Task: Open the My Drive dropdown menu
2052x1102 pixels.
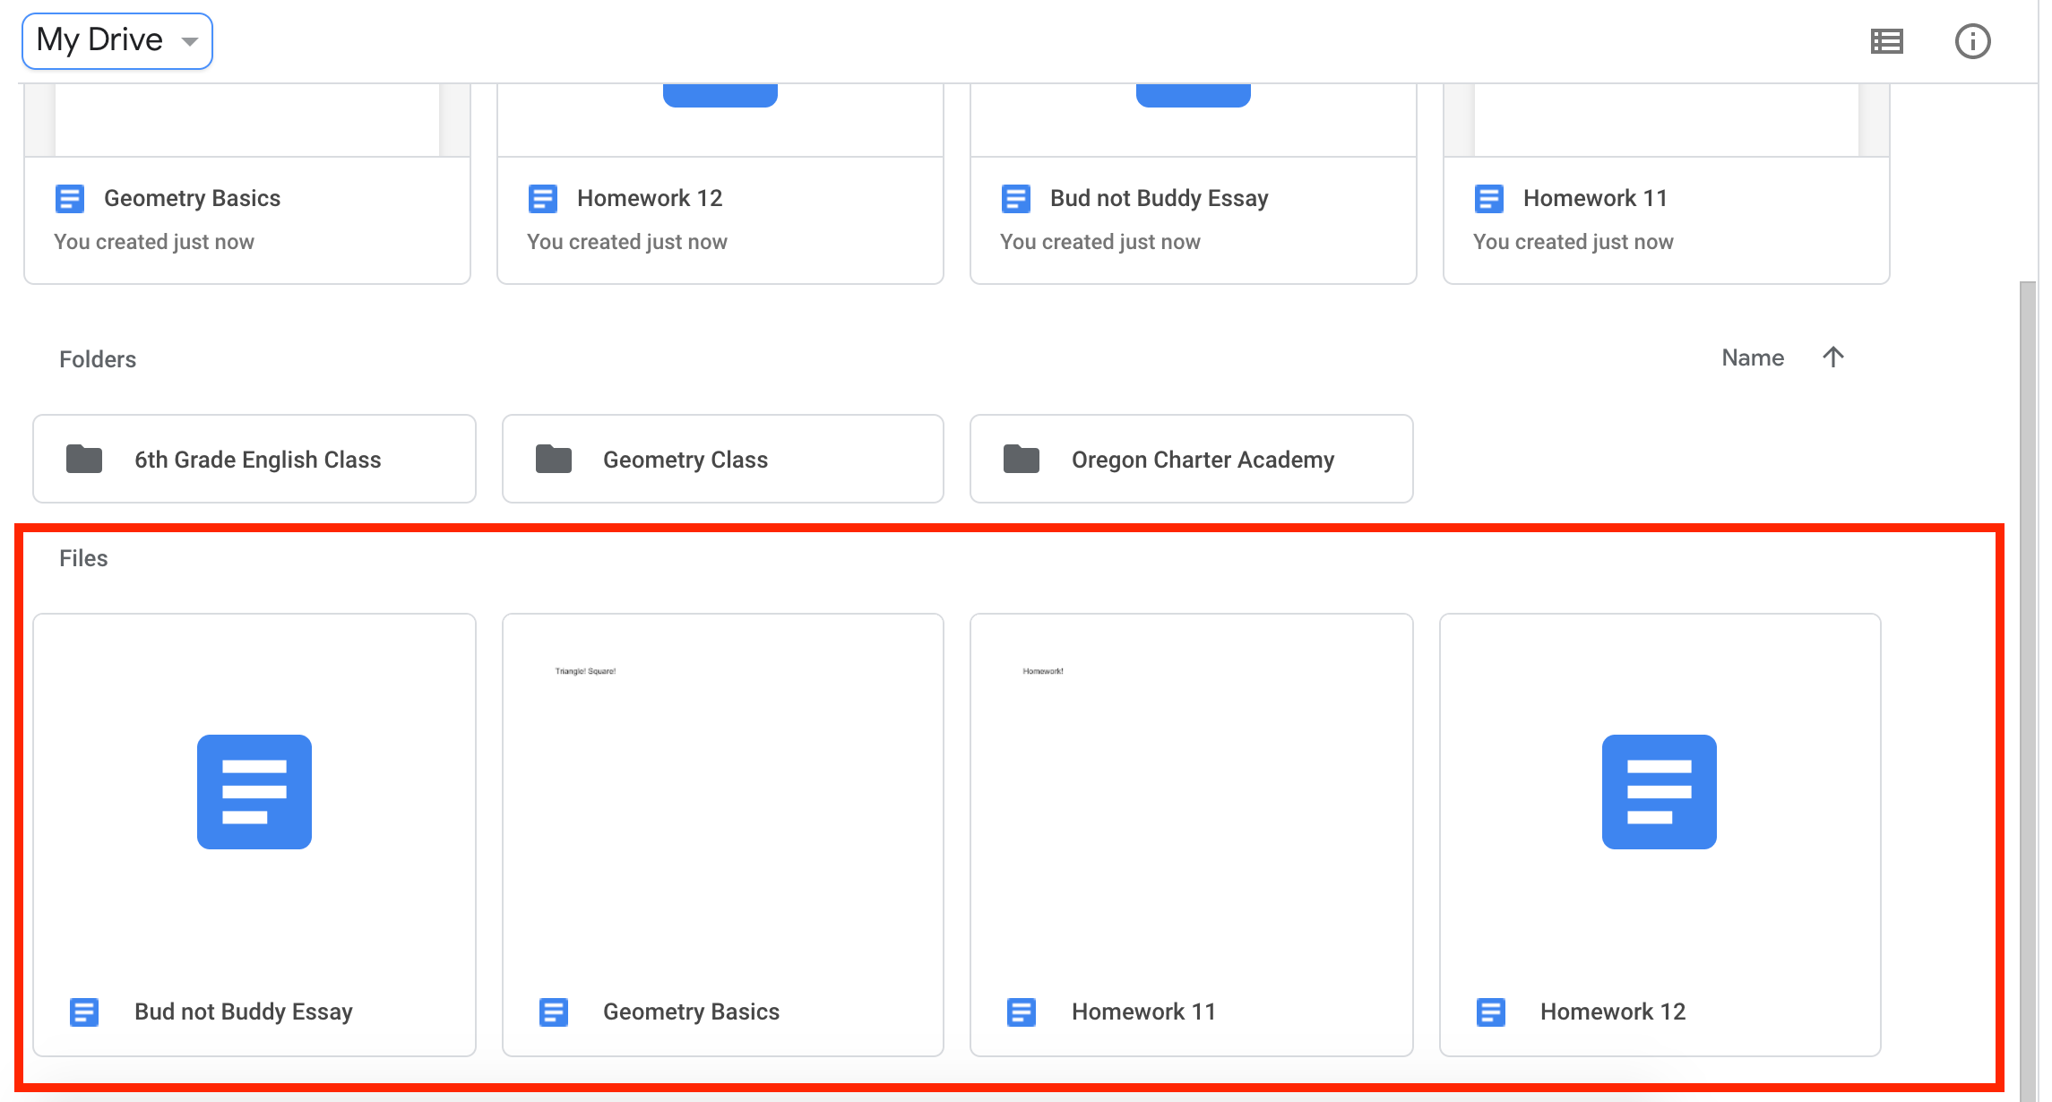Action: (x=116, y=40)
